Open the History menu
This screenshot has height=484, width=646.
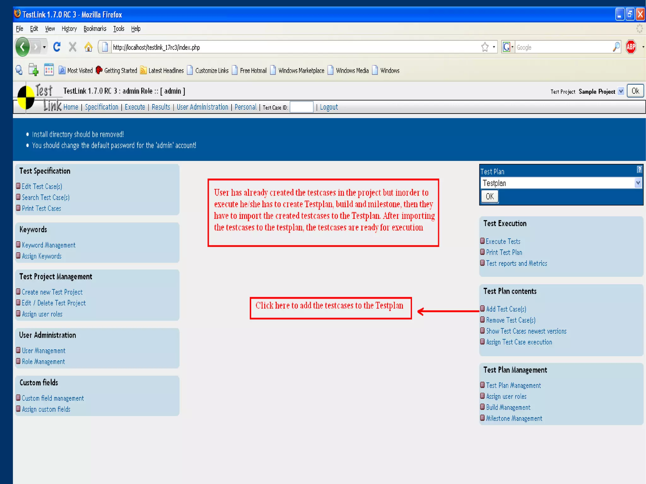(69, 29)
